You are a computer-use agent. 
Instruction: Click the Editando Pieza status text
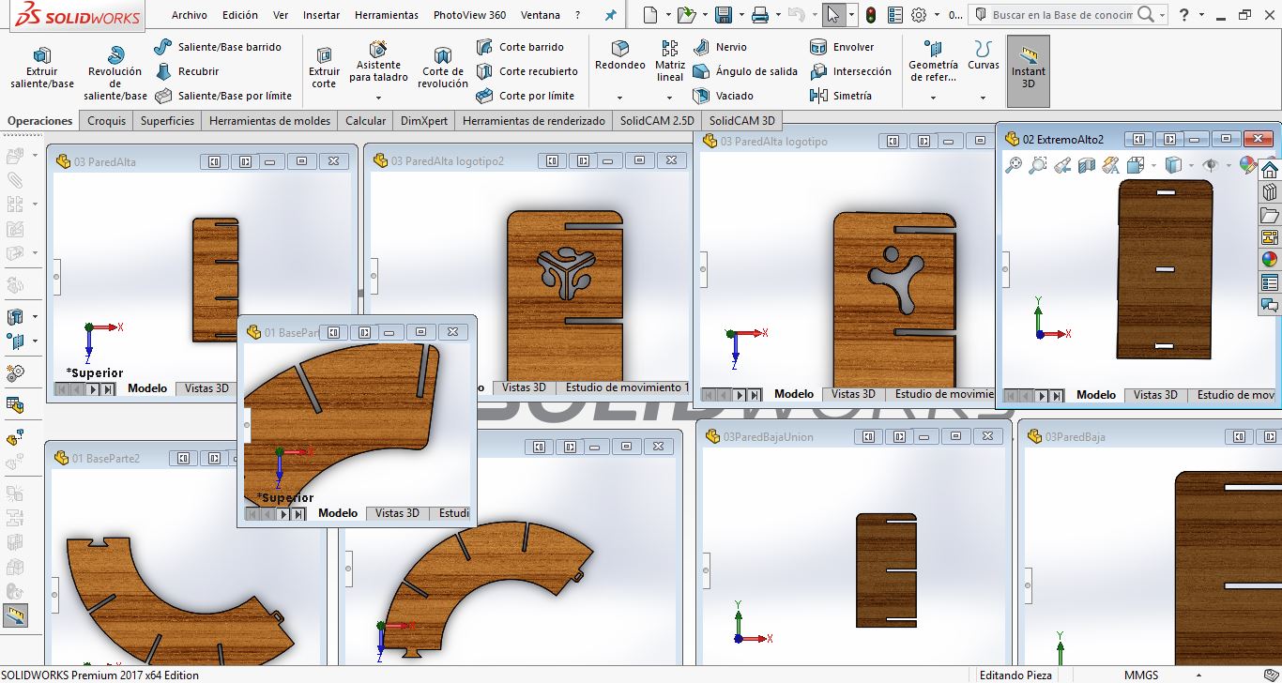(x=1015, y=675)
